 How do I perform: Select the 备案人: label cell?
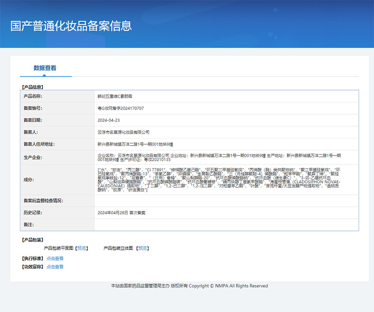point(57,132)
